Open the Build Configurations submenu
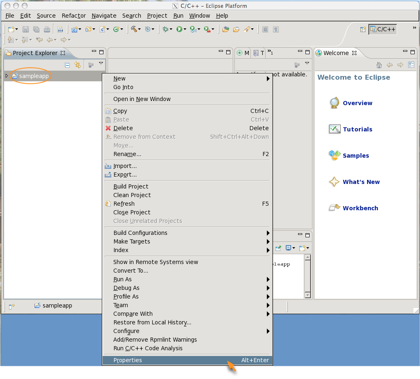The height and width of the screenshot is (379, 420). [188, 233]
